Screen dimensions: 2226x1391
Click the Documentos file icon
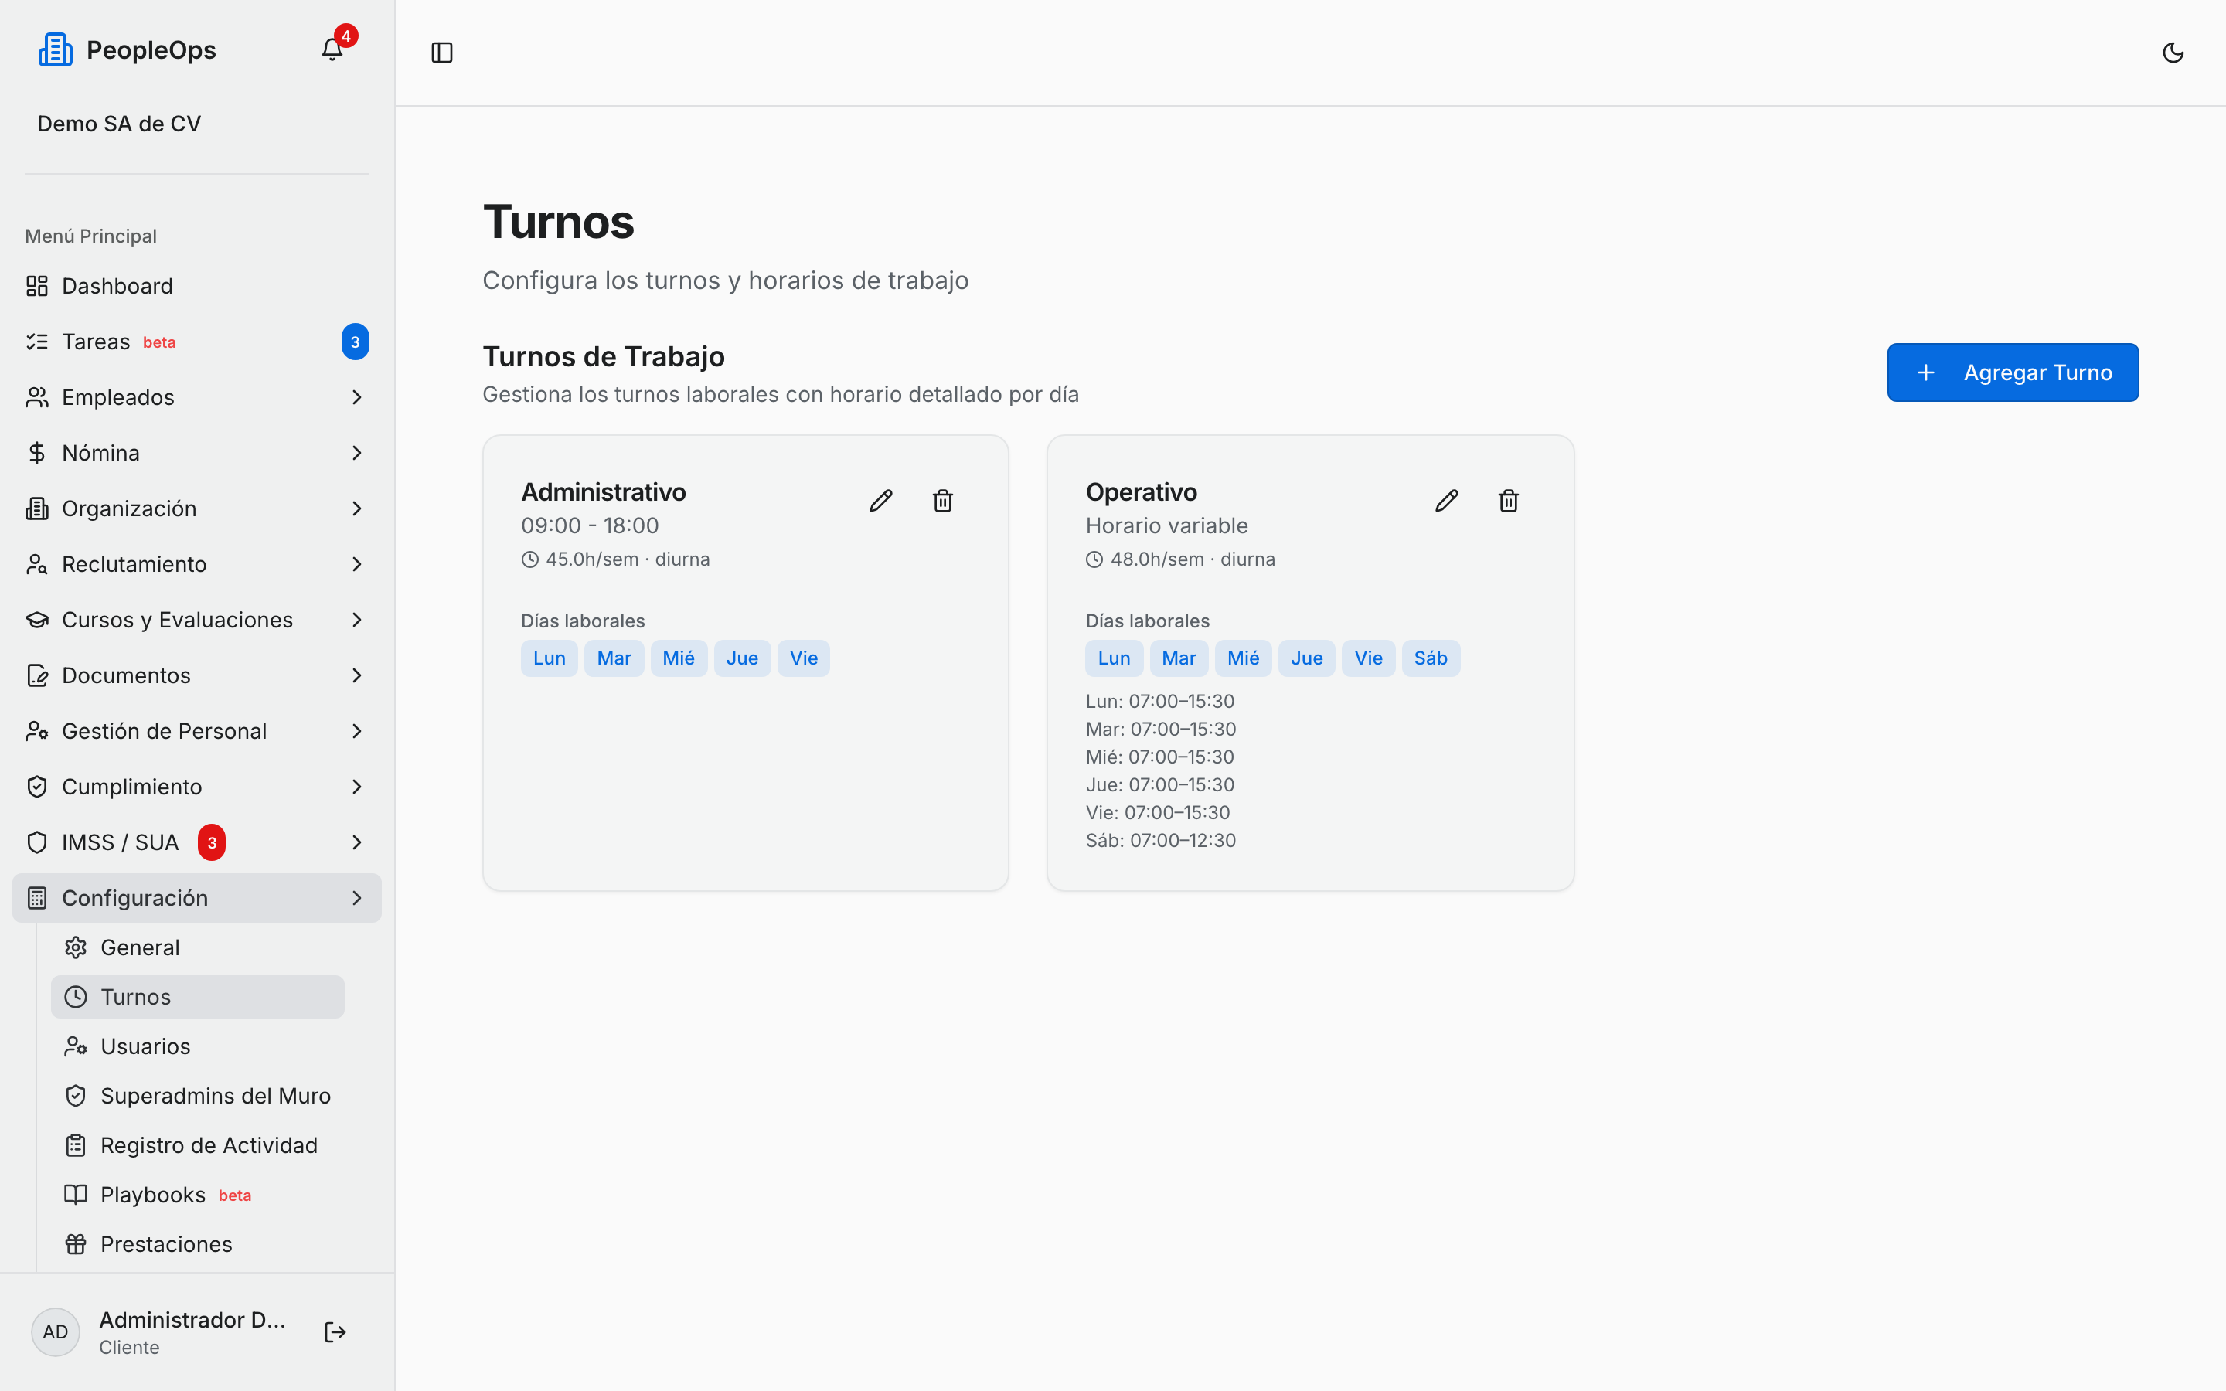coord(37,675)
